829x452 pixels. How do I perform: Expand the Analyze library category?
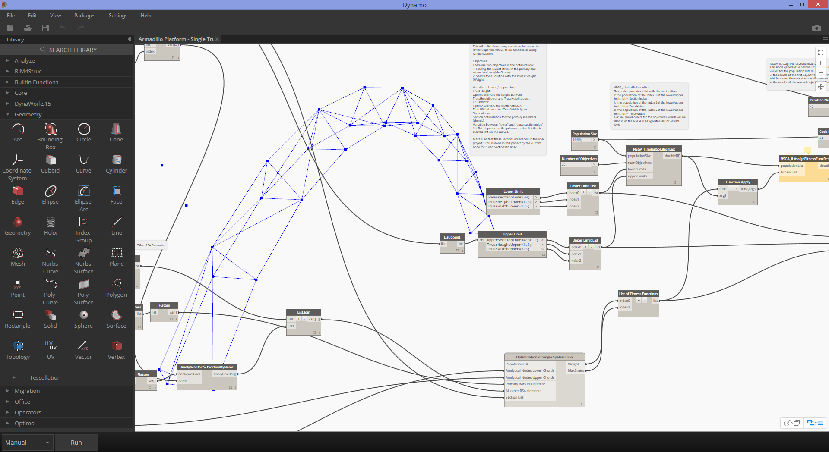[25, 61]
